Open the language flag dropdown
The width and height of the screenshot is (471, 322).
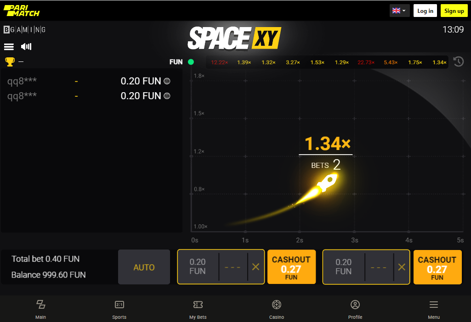click(x=399, y=11)
